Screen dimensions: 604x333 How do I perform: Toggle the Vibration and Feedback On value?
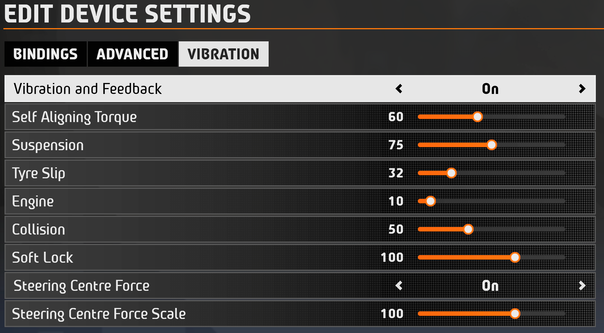(490, 89)
